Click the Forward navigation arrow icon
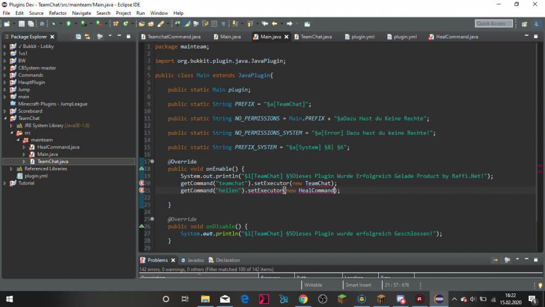 click(x=289, y=23)
